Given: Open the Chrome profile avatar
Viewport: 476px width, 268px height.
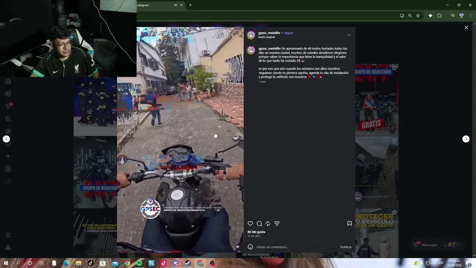Looking at the screenshot, I should pos(461,16).
